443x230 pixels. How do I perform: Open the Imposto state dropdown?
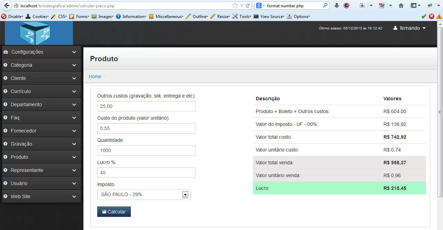pos(144,195)
